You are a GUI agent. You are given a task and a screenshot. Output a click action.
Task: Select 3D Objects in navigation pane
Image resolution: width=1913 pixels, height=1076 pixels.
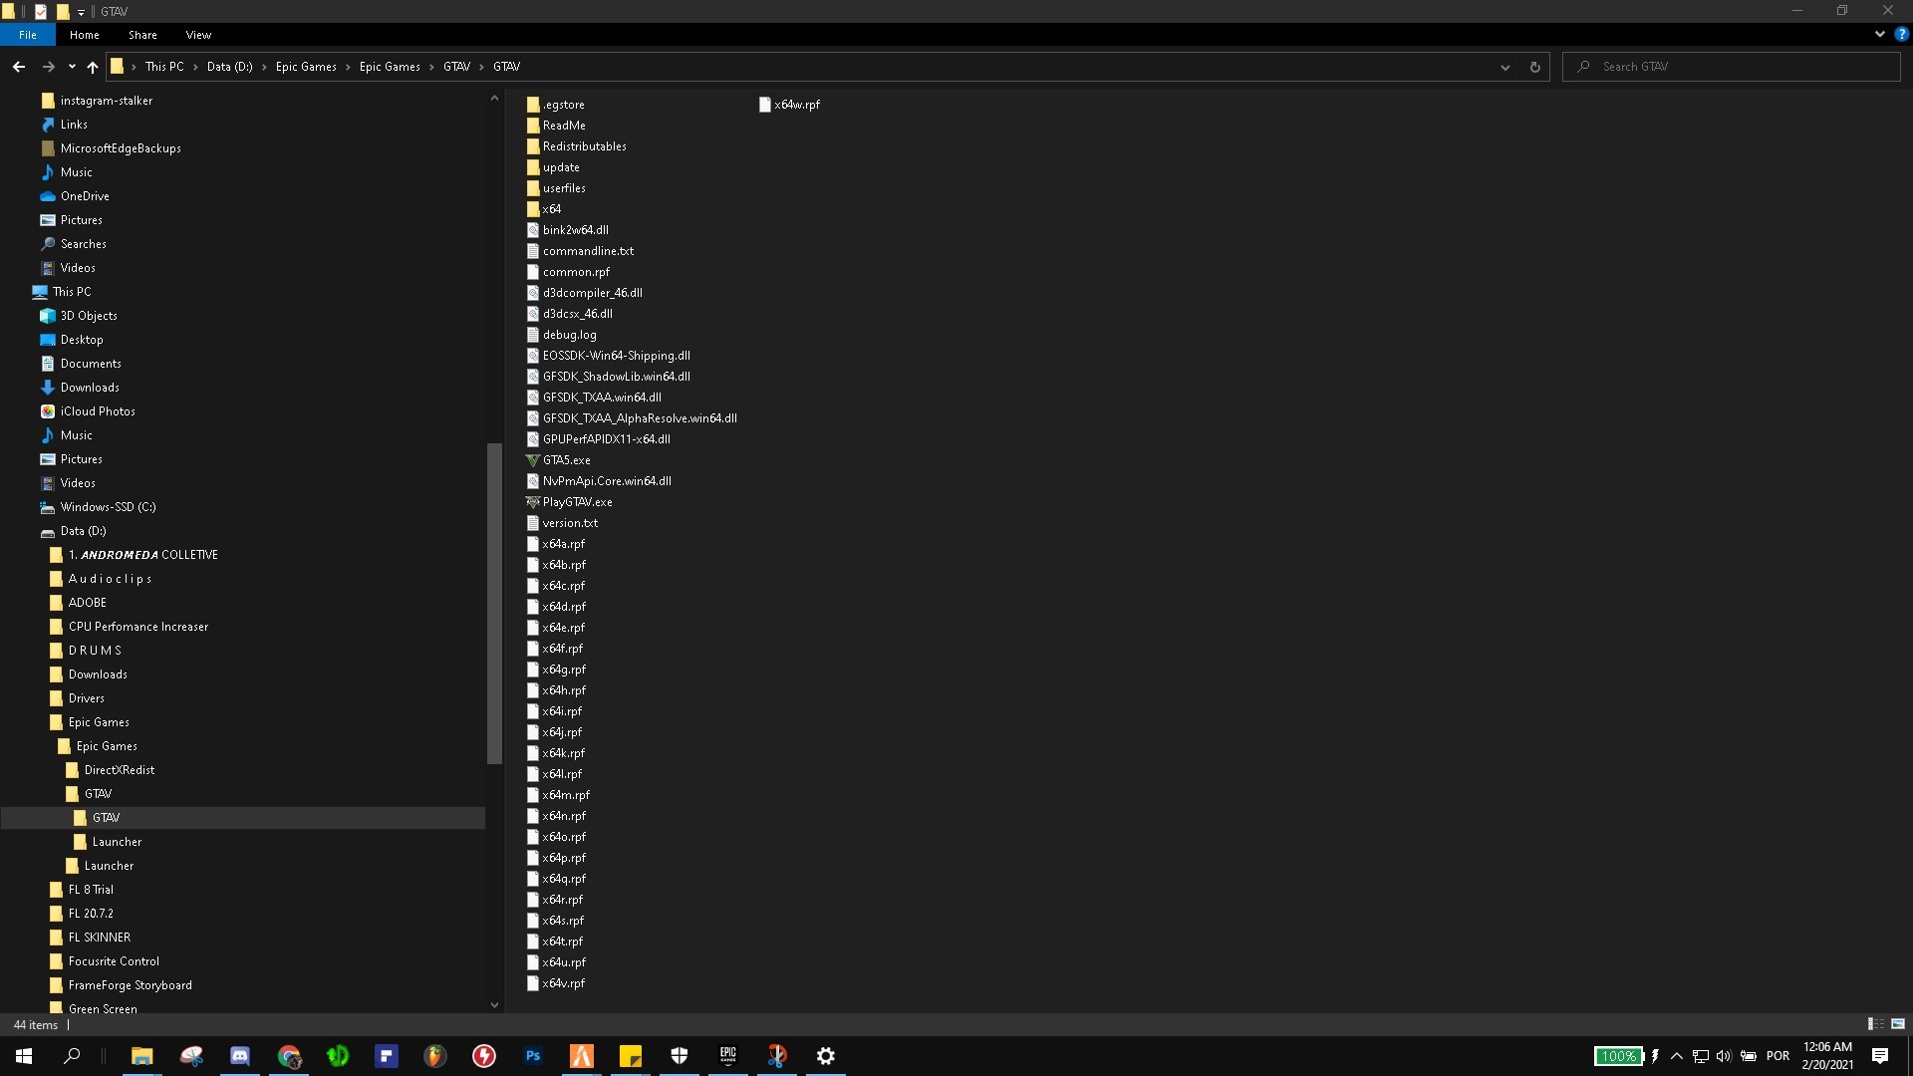89,316
